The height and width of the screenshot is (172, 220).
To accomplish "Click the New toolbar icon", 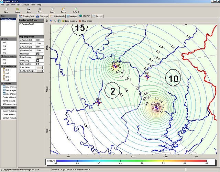I will point(6,9).
